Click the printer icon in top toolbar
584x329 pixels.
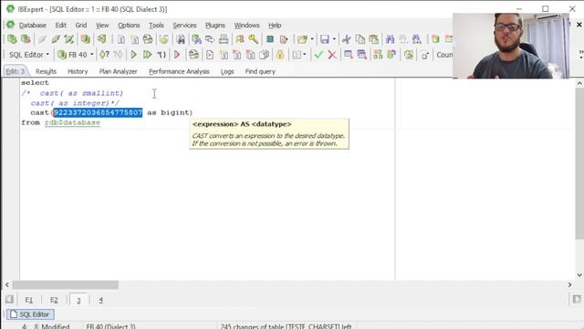click(x=224, y=38)
